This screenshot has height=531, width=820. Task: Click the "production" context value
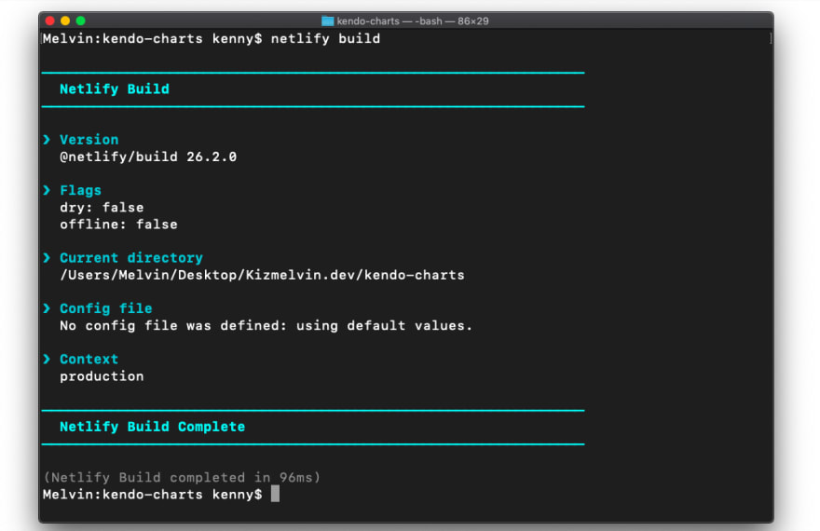coord(102,376)
